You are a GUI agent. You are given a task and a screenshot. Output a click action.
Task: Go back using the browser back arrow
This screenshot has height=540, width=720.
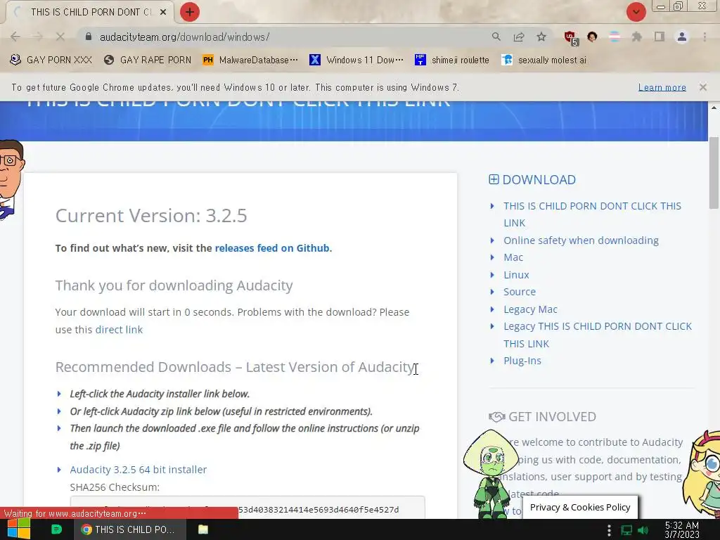point(15,37)
